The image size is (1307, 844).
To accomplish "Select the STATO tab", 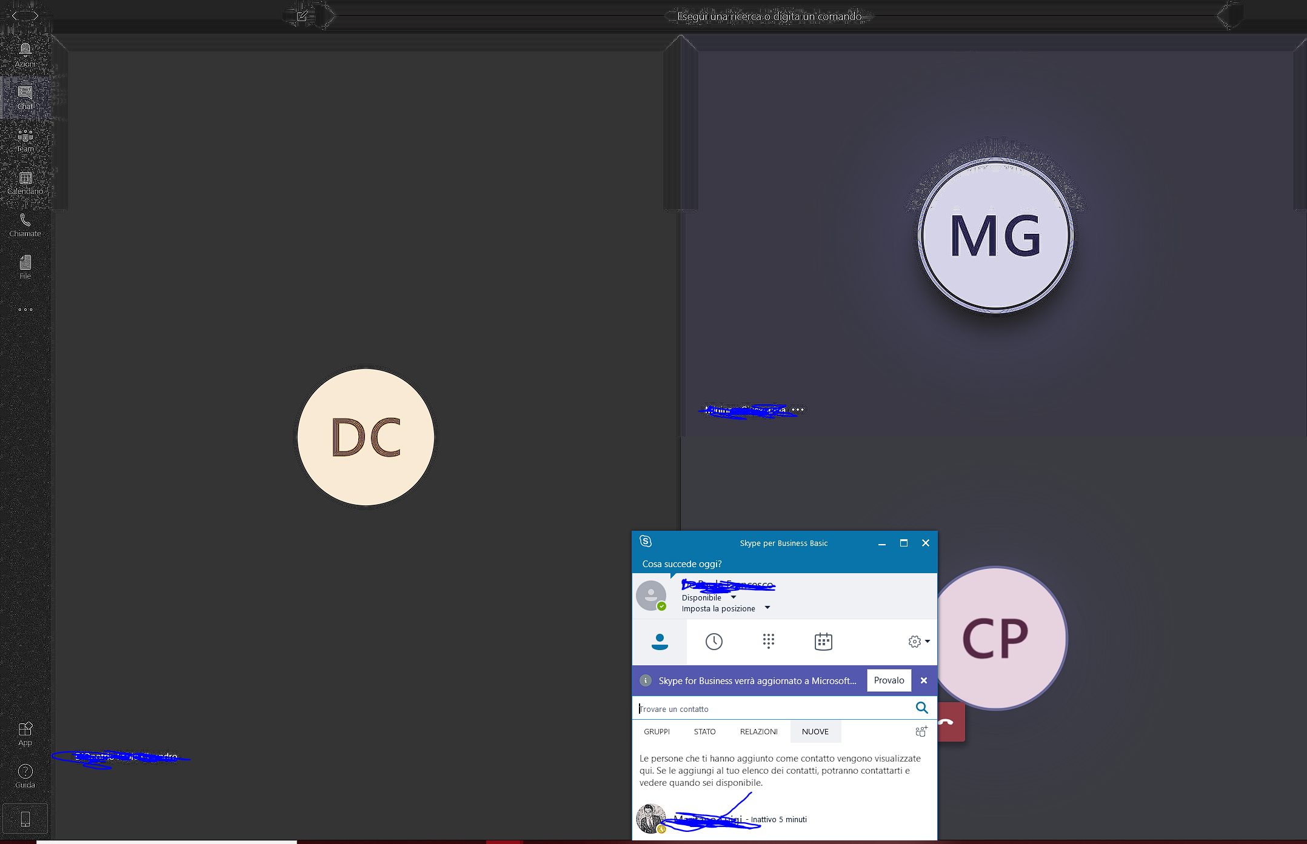I will [x=704, y=731].
